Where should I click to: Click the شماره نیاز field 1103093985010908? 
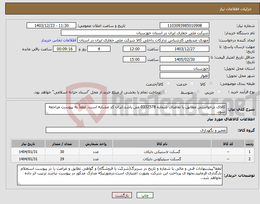(x=185, y=26)
